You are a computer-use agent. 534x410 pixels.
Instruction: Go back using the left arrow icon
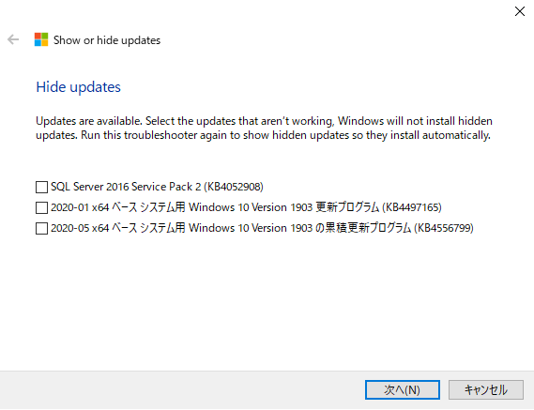(13, 39)
